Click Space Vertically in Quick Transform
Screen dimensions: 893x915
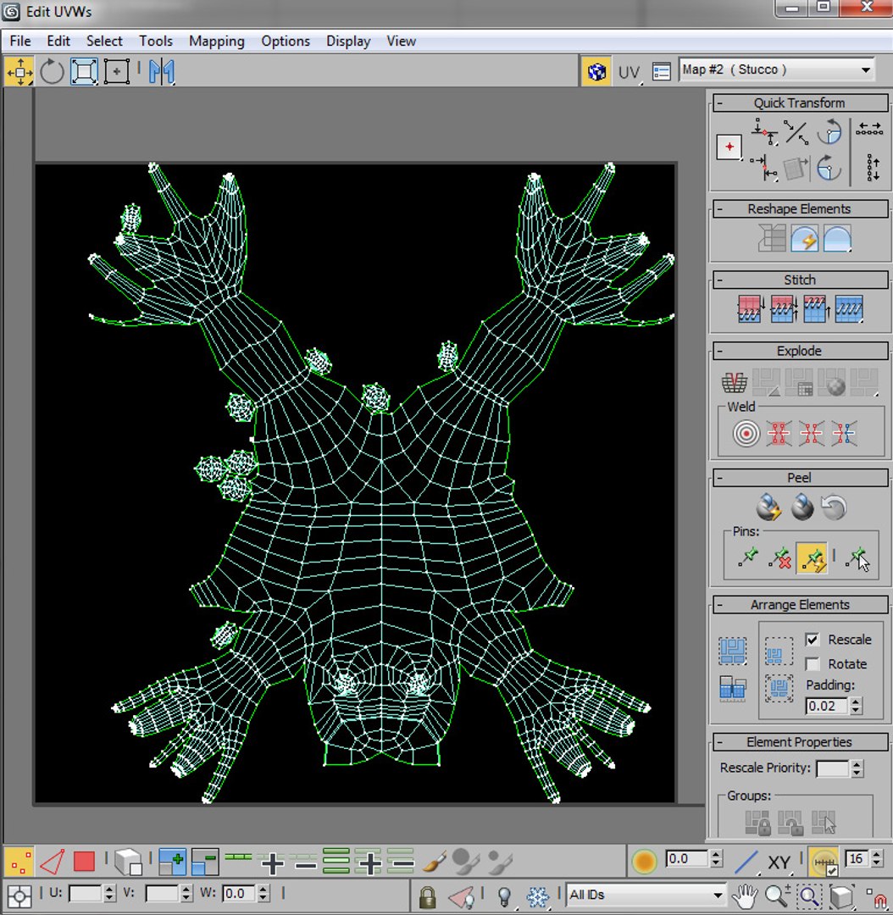pyautogui.click(x=874, y=168)
